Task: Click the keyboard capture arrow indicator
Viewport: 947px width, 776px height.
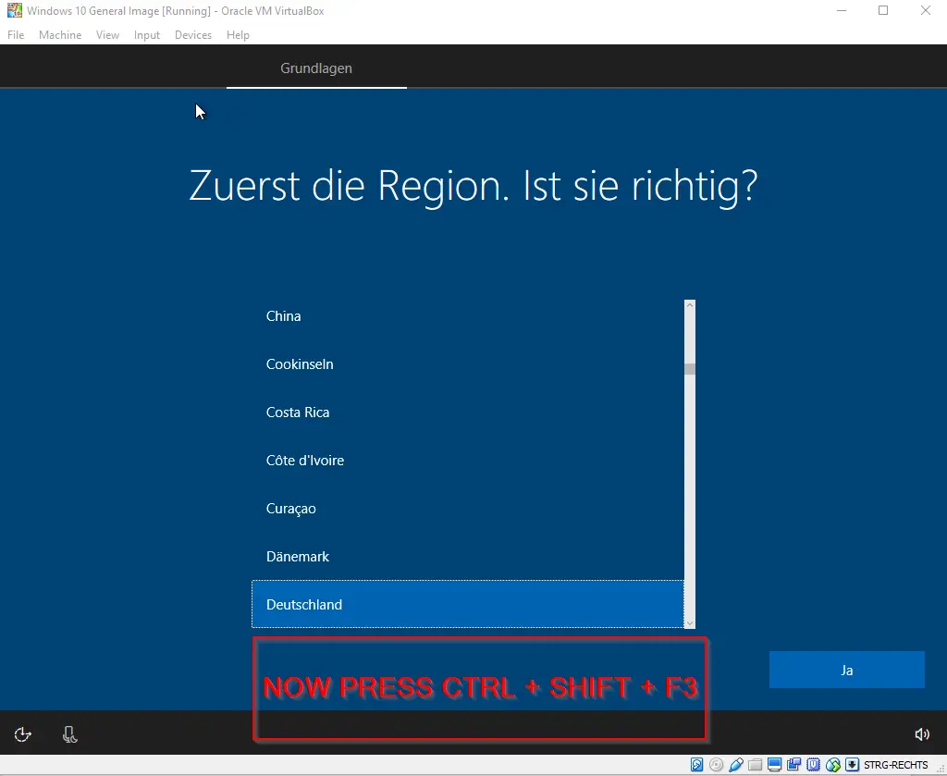Action: (852, 765)
